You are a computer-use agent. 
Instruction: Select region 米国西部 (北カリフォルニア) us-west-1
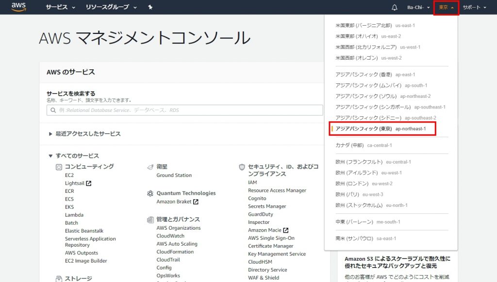378,47
